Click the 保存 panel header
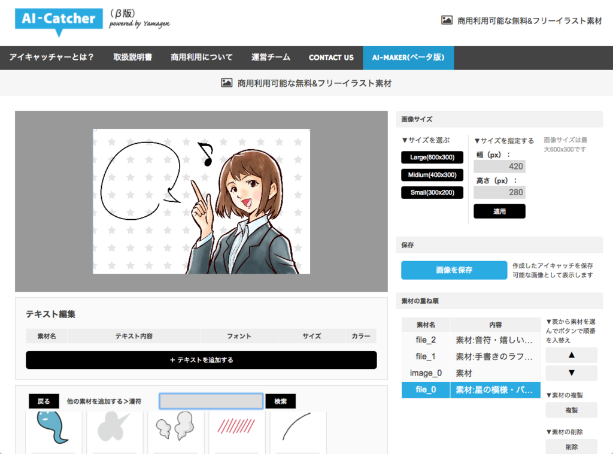Image resolution: width=613 pixels, height=454 pixels. tap(499, 245)
